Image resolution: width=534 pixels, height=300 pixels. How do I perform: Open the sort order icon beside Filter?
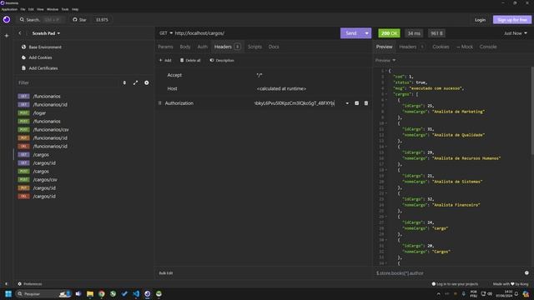(124, 82)
